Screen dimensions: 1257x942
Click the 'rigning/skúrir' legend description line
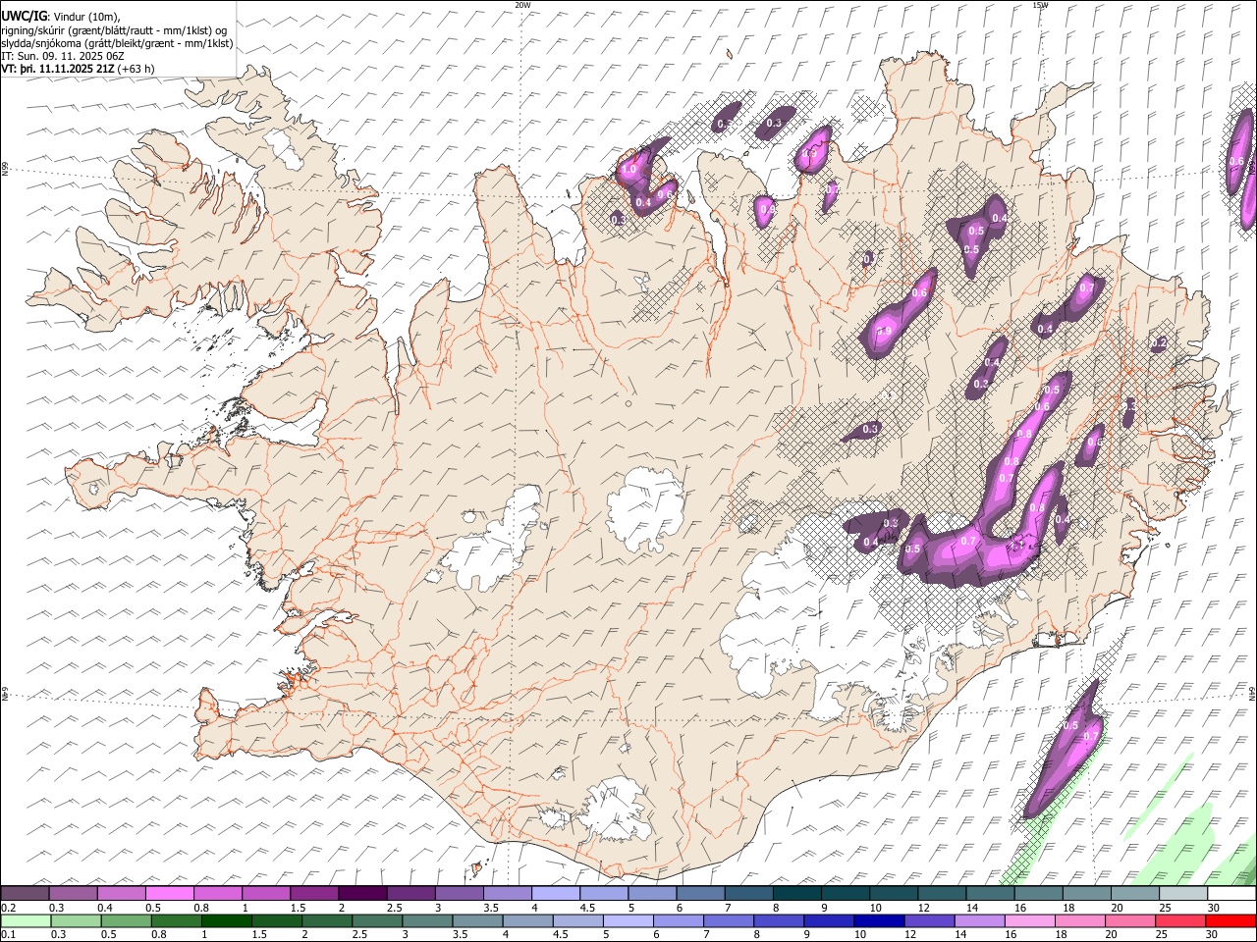[114, 30]
